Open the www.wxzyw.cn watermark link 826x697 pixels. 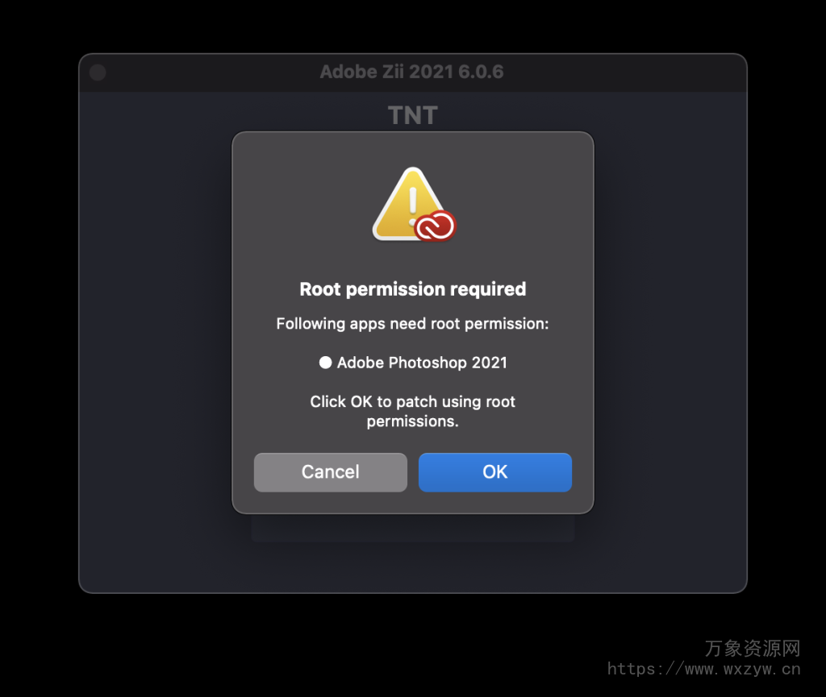[703, 669]
